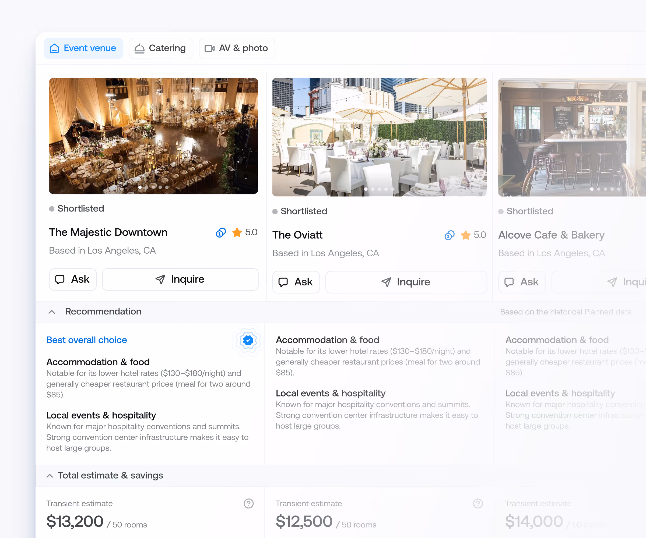Click 'Based on the historical Planned data' note
Viewport: 646px width, 538px height.
click(x=566, y=312)
